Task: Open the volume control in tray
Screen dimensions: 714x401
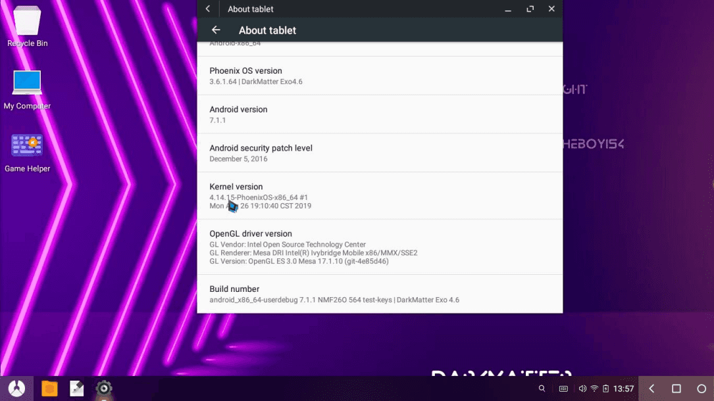Action: click(582, 389)
